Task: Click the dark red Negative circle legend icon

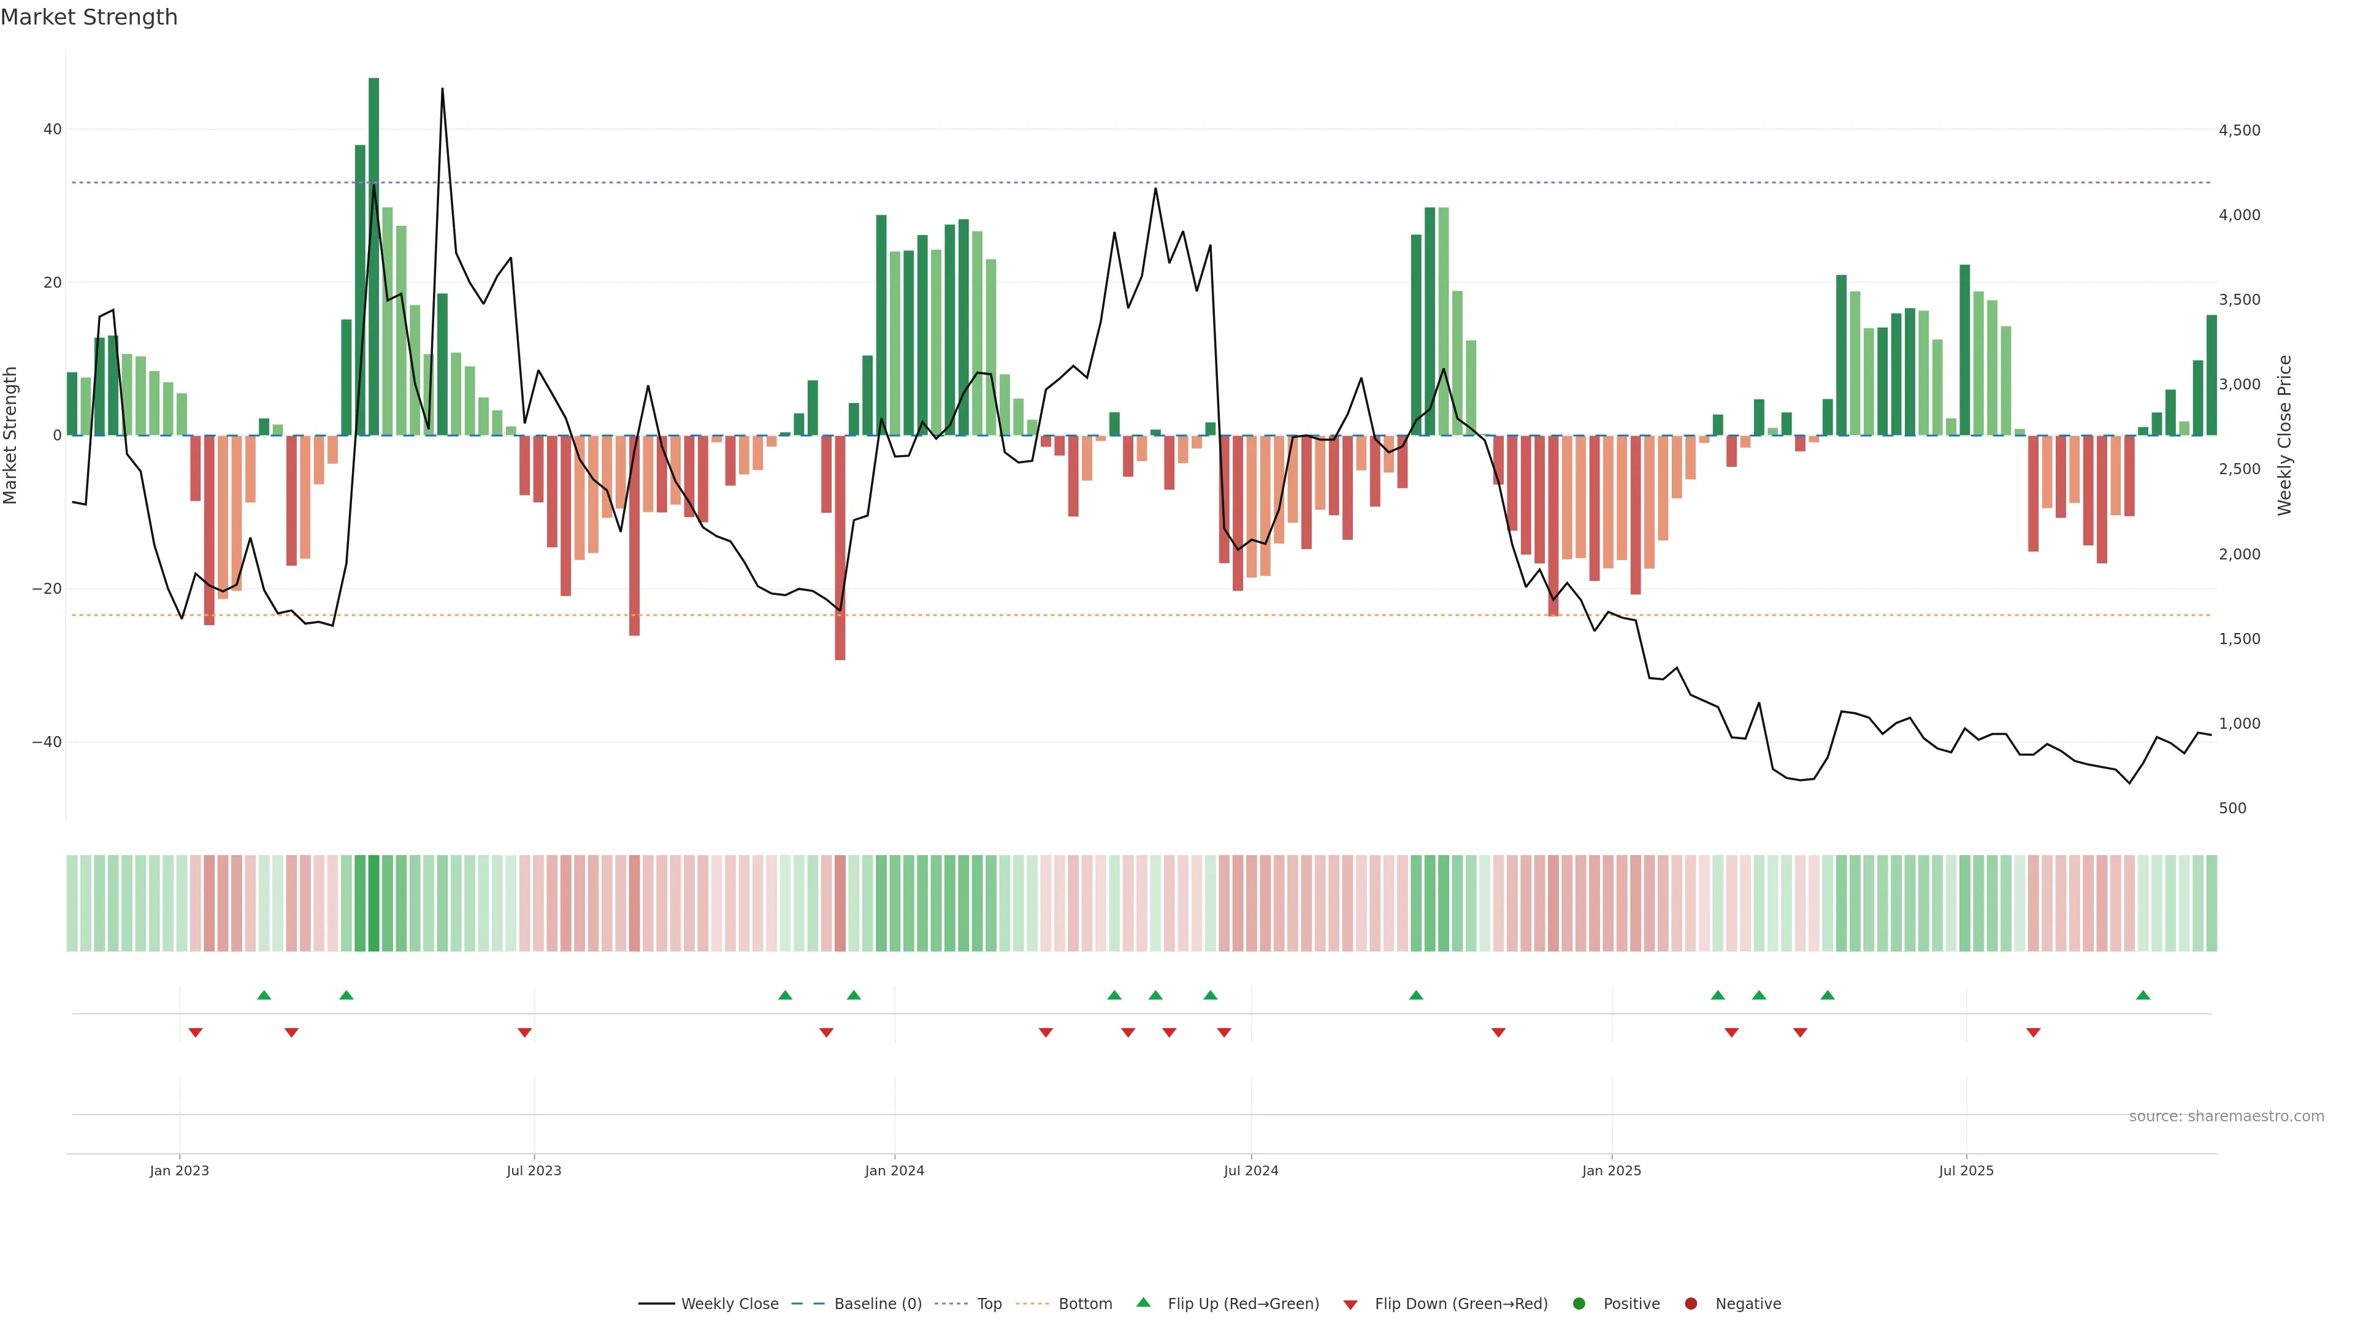Action: [1690, 1304]
